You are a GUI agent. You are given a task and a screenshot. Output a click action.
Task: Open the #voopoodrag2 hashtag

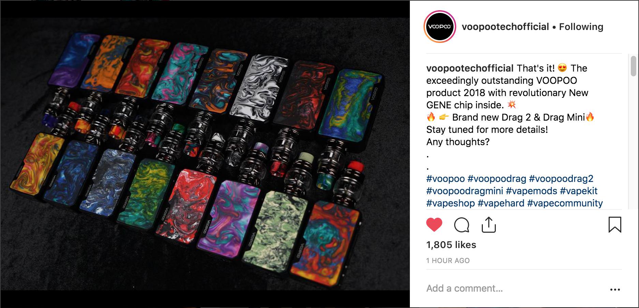[561, 179]
